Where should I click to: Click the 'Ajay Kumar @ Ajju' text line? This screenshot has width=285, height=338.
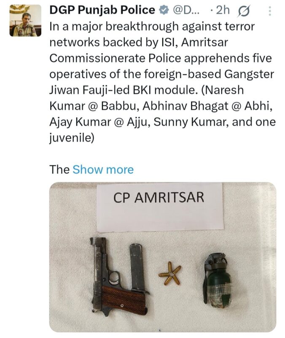pos(163,122)
